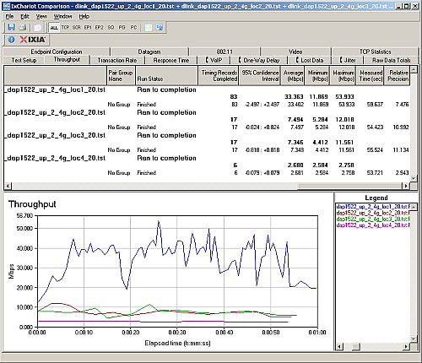Click the loc1 legend entry in blue
The width and height of the screenshot is (422, 363).
point(373,207)
